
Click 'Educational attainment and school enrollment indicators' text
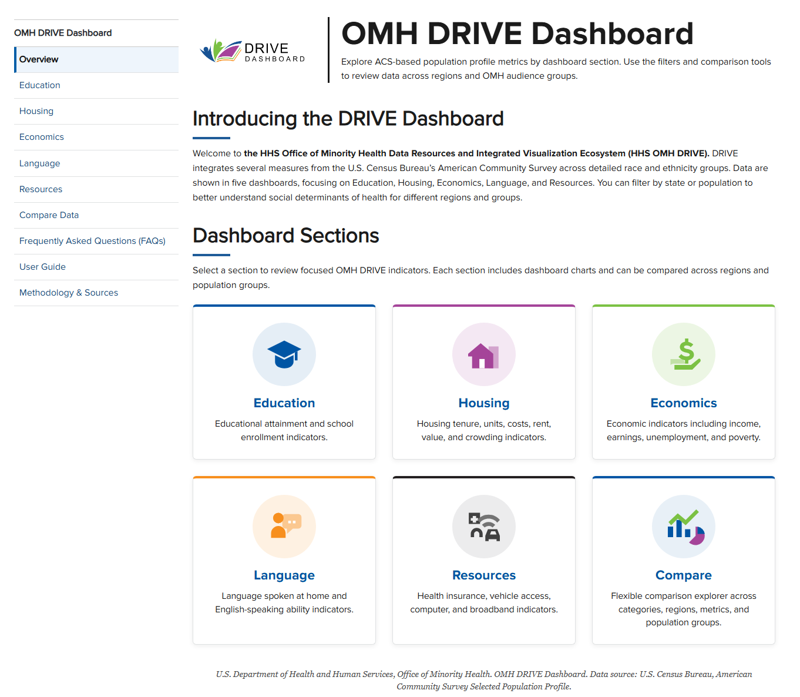click(x=284, y=430)
